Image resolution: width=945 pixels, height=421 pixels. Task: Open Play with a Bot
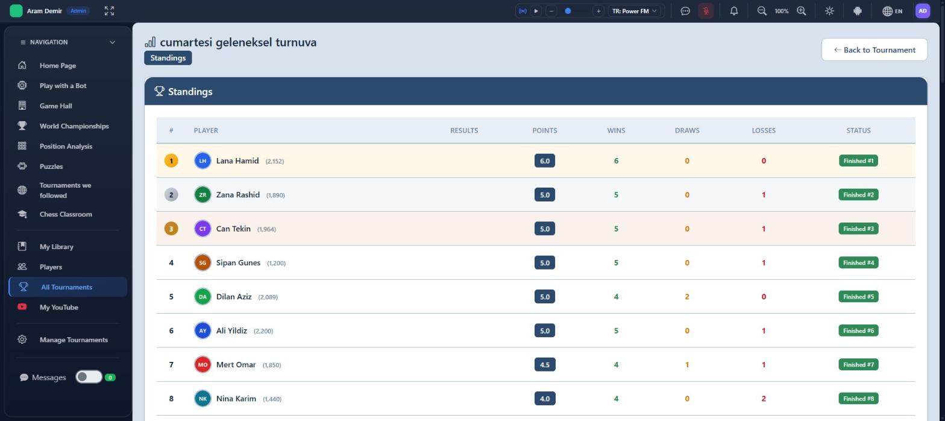pyautogui.click(x=67, y=86)
